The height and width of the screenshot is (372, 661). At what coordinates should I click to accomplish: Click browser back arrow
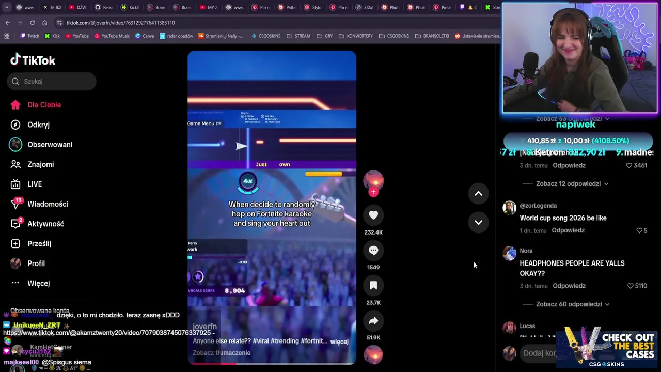pyautogui.click(x=7, y=23)
